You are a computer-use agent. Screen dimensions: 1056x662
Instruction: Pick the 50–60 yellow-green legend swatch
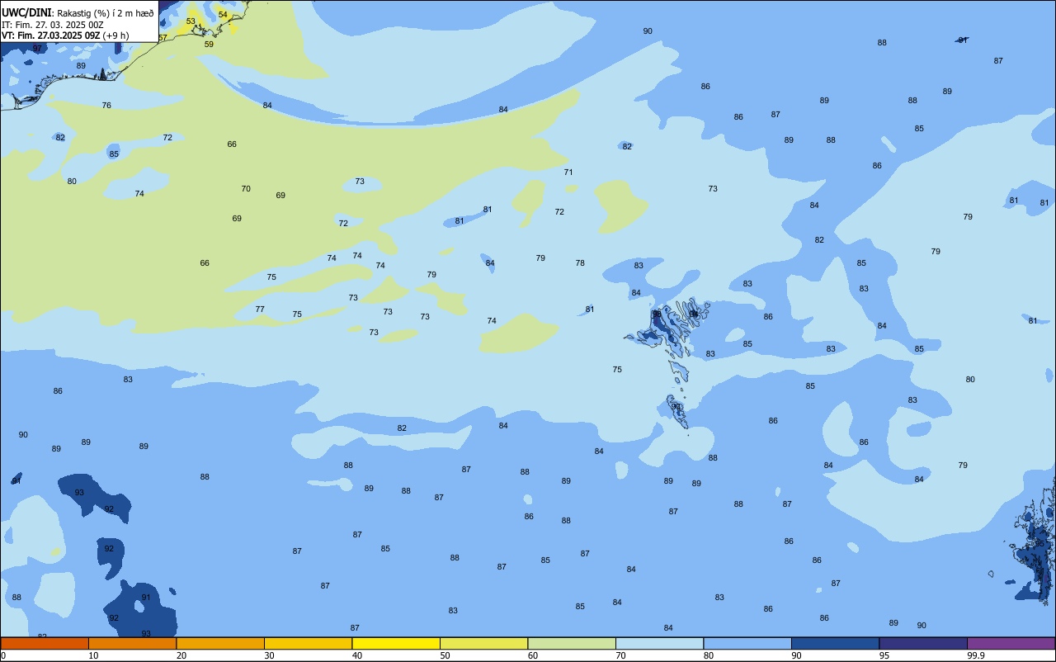(483, 643)
